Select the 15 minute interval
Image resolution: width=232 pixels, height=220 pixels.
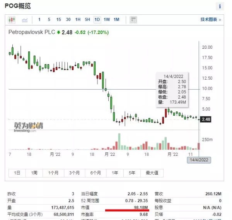pyautogui.click(x=59, y=20)
